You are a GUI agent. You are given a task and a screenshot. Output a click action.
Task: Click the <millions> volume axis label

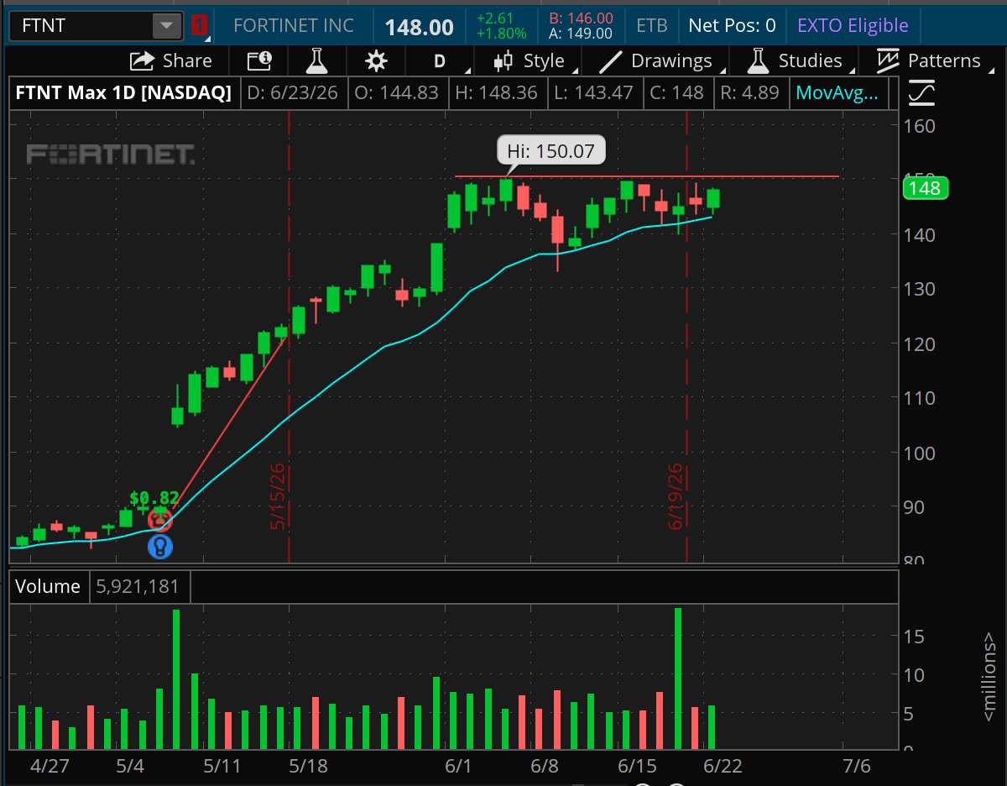pos(990,677)
